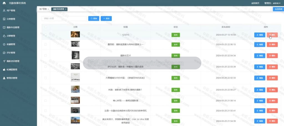The height and width of the screenshot is (126, 284).
Task: Open the camera thumbnail in the 微单相机 row
Action: point(75,110)
